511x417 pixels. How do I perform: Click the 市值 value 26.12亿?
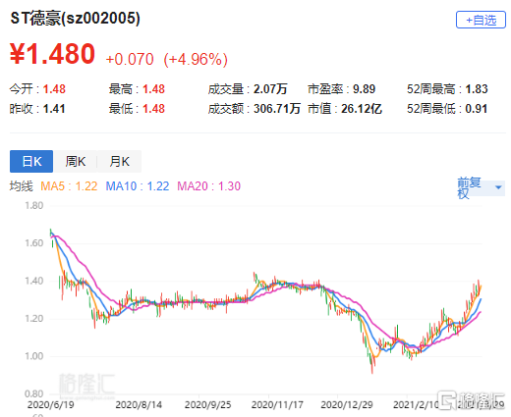[362, 109]
